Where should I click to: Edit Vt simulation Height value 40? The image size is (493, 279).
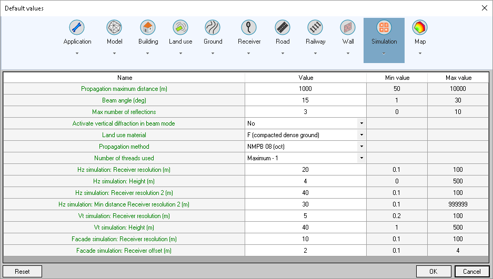(305, 228)
